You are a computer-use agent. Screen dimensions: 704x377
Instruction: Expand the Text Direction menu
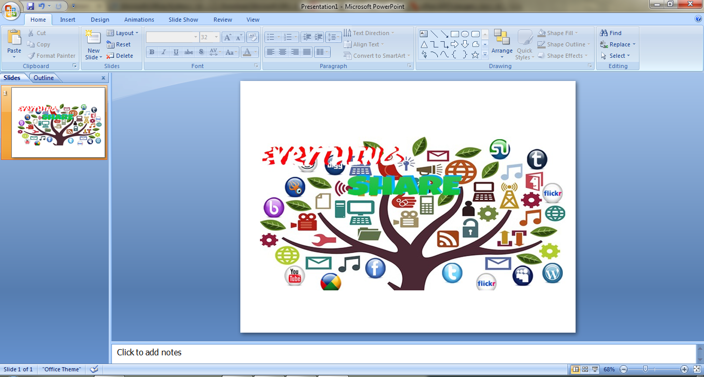coord(369,33)
